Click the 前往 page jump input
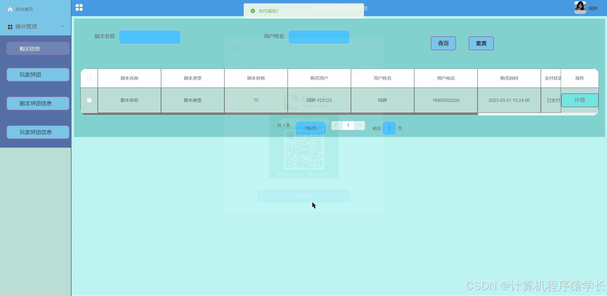Image resolution: width=607 pixels, height=296 pixels. 389,128
